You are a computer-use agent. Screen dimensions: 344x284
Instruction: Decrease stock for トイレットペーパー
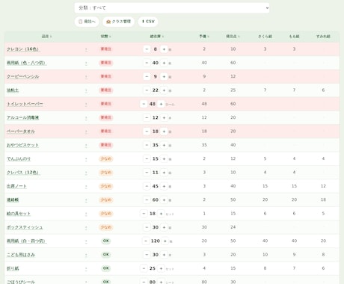tap(144, 104)
